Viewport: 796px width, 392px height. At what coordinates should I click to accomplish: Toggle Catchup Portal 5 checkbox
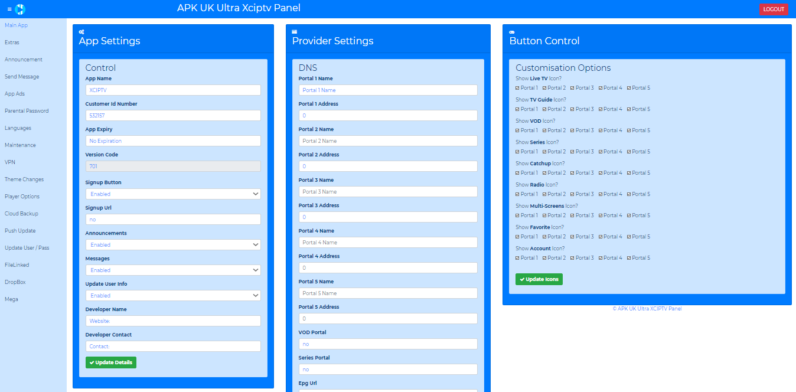[x=629, y=173]
